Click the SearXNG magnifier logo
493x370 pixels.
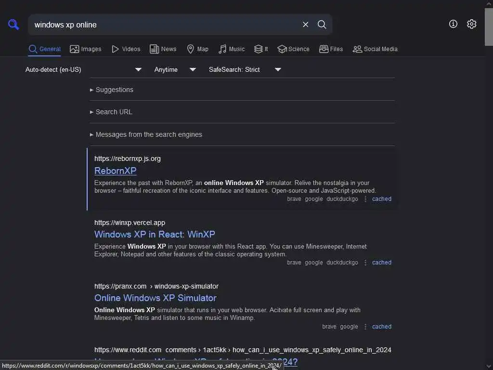point(13,24)
